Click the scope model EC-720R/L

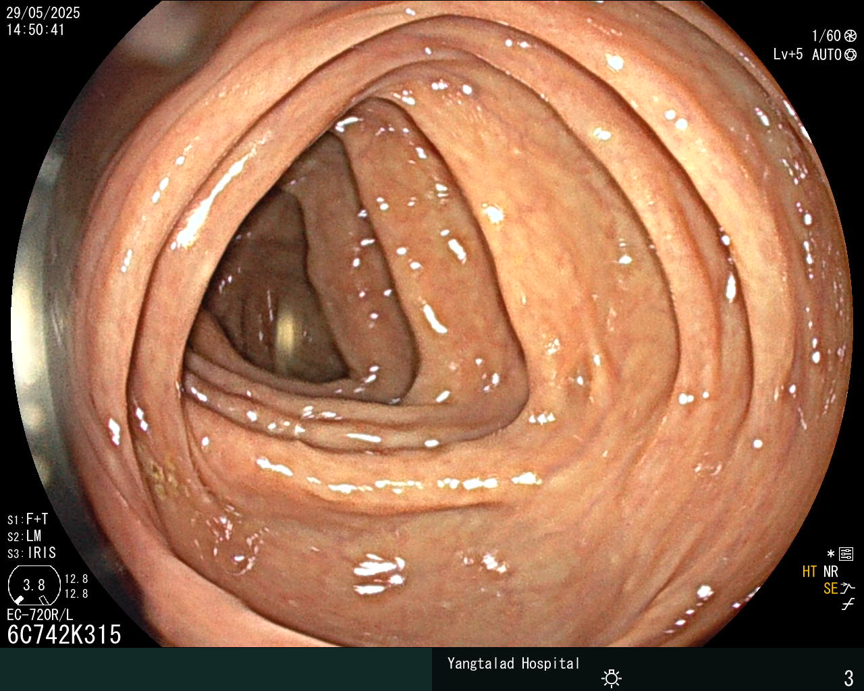(x=40, y=615)
